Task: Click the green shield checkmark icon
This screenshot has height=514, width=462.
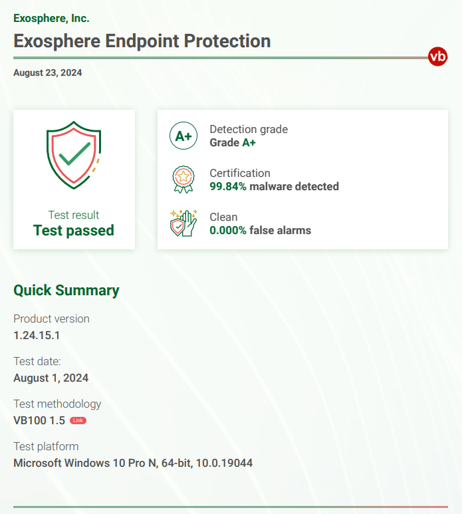Action: [74, 155]
